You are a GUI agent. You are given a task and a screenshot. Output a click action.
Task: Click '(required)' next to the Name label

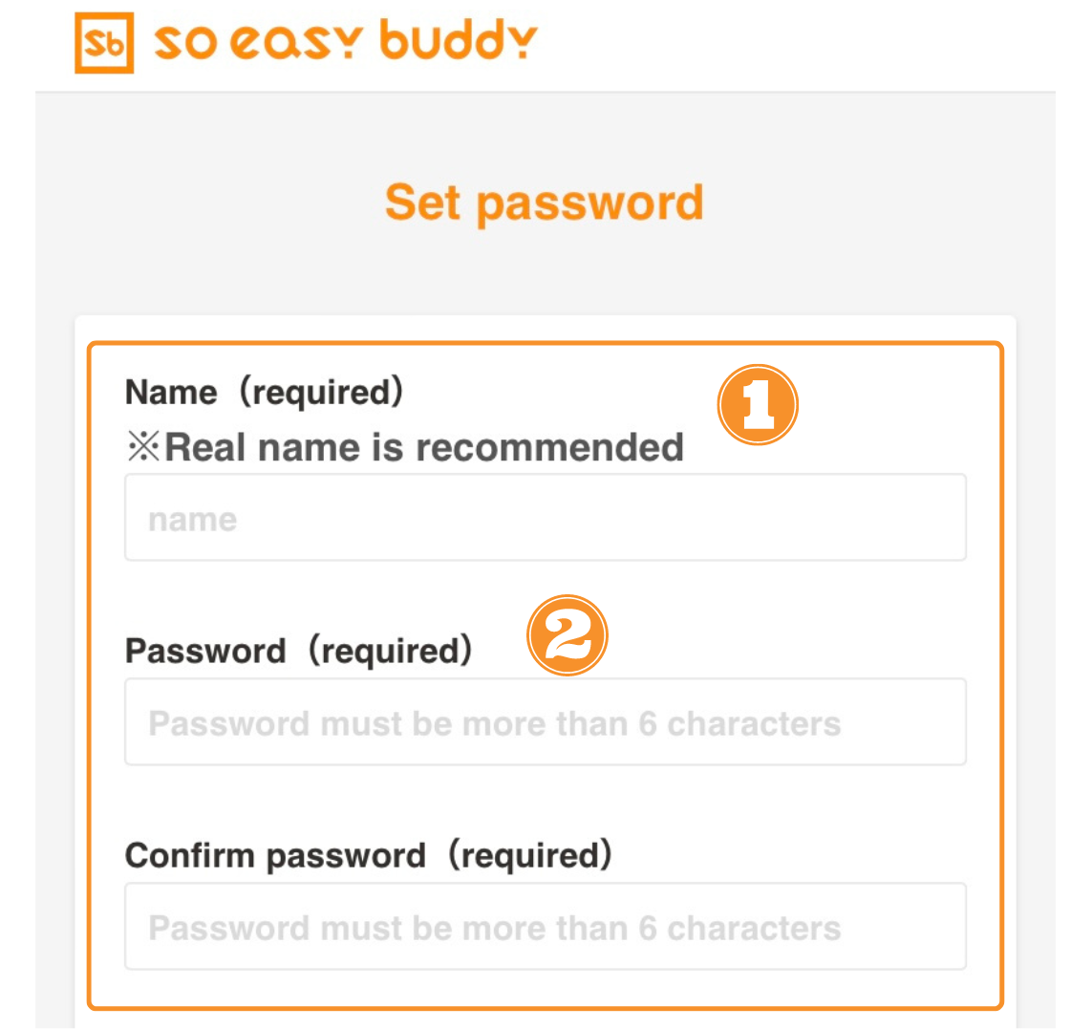[x=322, y=392]
